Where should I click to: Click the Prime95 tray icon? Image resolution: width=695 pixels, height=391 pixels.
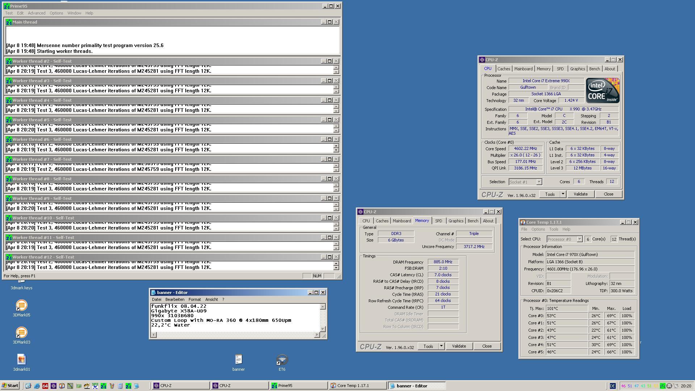(663, 386)
